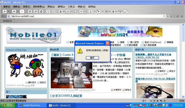Click the diagonal stripes toolbar icon
Screen dimensions: 185x108
[x=82, y=12]
